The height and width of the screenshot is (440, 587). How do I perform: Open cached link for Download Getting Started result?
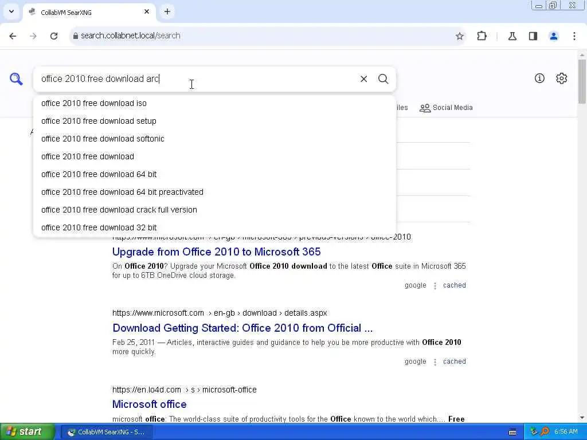[x=455, y=362]
